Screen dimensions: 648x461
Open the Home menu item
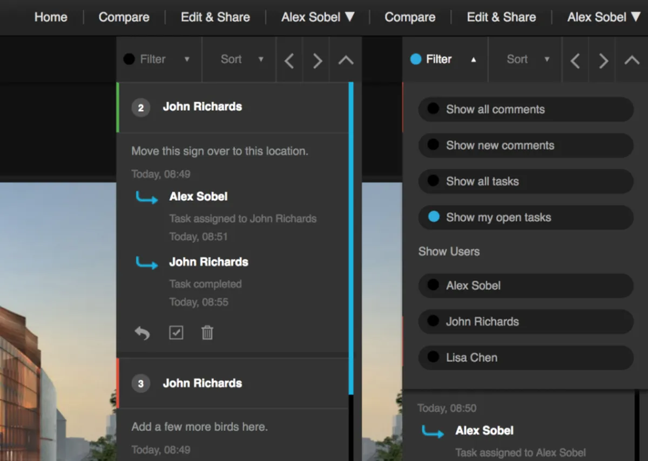51,17
